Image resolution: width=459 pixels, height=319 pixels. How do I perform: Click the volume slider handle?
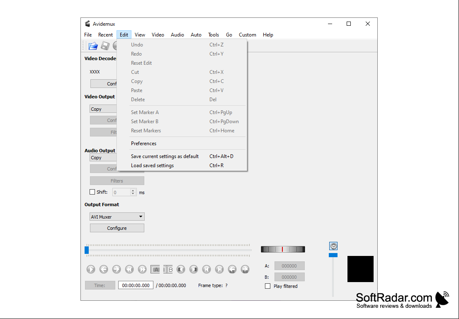(333, 255)
